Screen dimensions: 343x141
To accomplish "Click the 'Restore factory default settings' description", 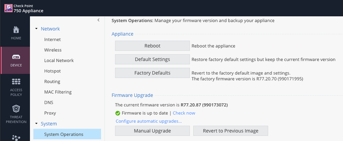I will [263, 60].
